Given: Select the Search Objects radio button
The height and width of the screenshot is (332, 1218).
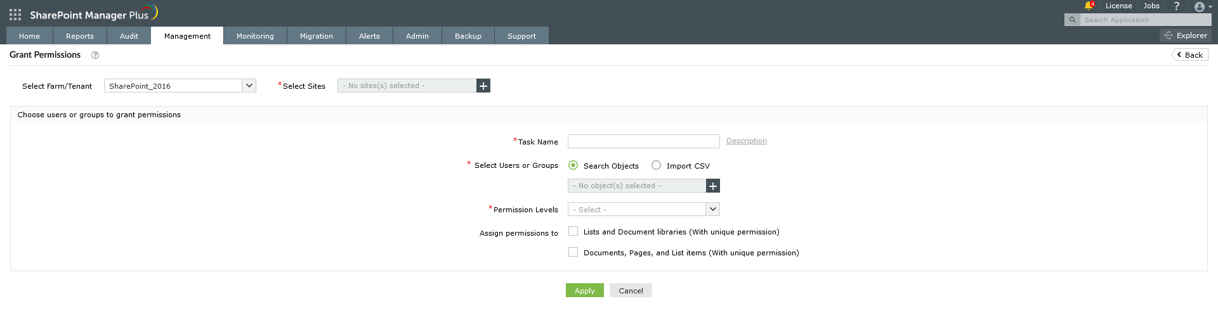Looking at the screenshot, I should click(573, 165).
